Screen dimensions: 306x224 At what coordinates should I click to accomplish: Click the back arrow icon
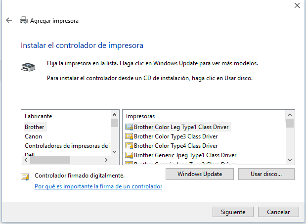pos(8,21)
